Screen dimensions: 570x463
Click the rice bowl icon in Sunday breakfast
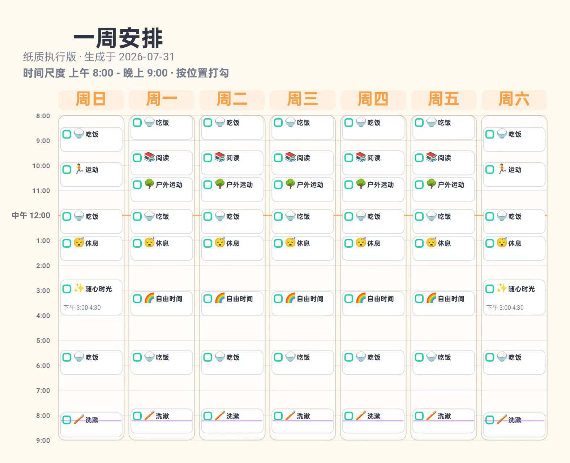tap(79, 134)
